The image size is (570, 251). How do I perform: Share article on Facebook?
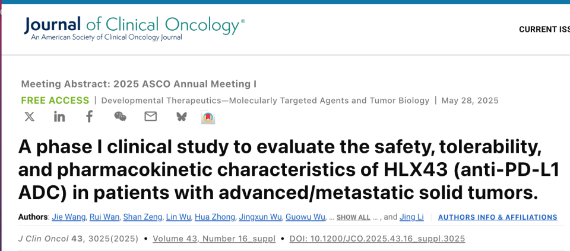tap(90, 117)
